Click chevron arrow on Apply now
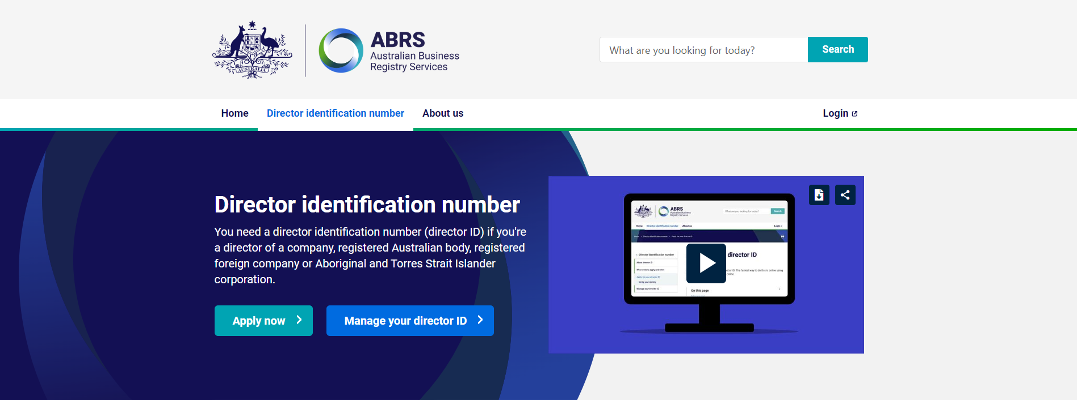The image size is (1077, 400). (x=299, y=320)
